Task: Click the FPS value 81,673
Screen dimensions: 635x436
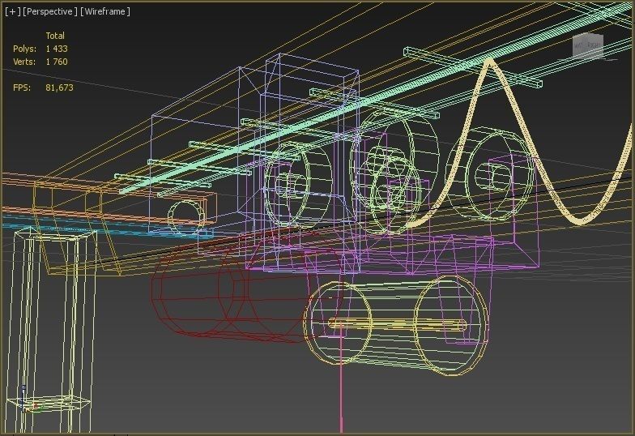Action: tap(60, 88)
